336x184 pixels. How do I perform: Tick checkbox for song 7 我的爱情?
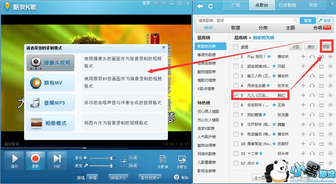(236, 115)
